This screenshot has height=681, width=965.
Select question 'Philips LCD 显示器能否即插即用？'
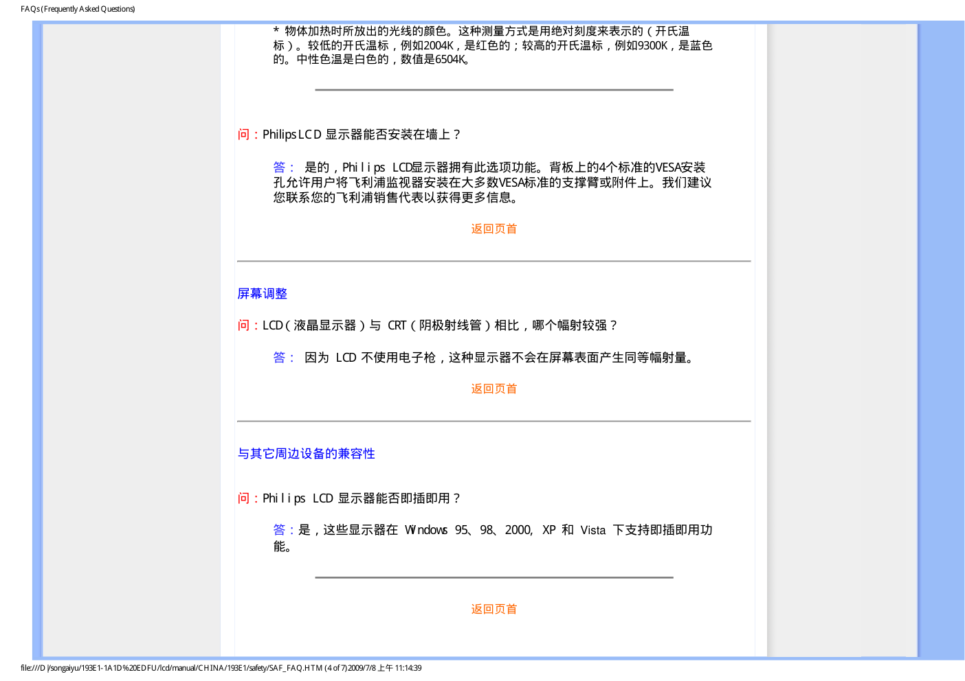(349, 498)
